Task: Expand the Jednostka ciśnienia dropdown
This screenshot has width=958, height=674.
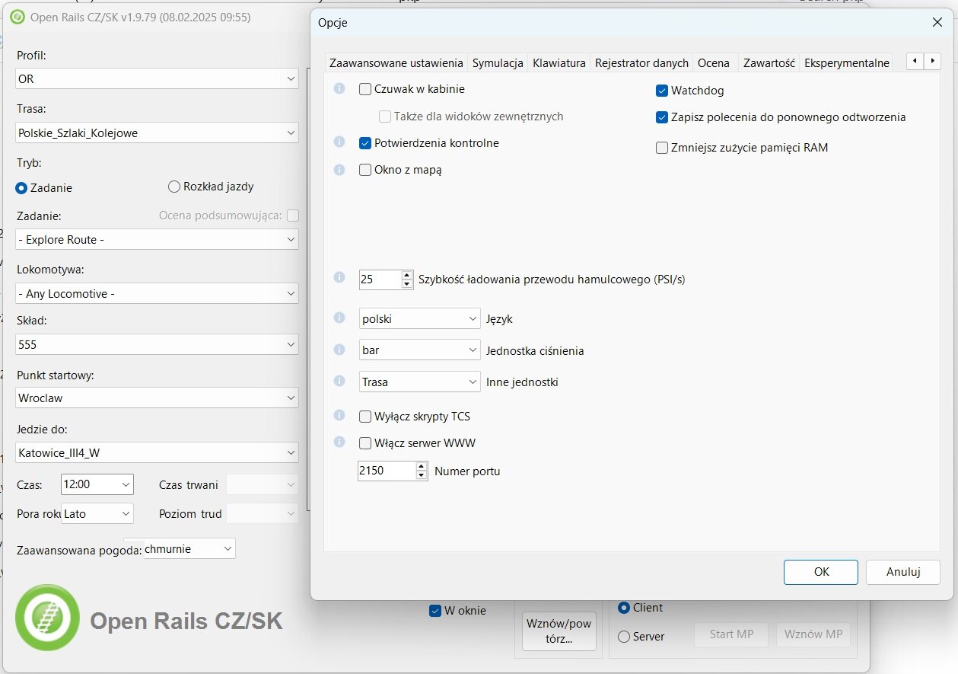Action: pos(419,350)
